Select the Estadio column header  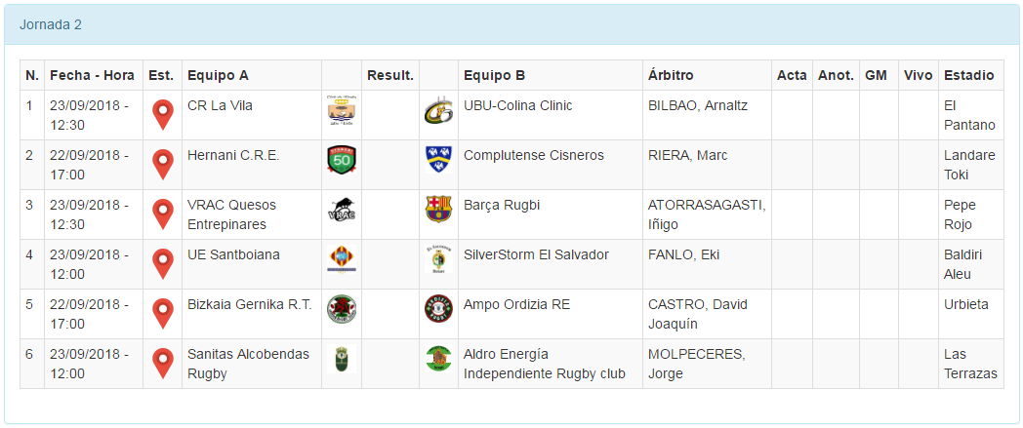coord(968,75)
